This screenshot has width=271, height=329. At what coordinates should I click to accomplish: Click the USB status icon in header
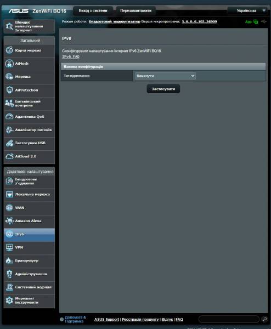[x=264, y=21]
